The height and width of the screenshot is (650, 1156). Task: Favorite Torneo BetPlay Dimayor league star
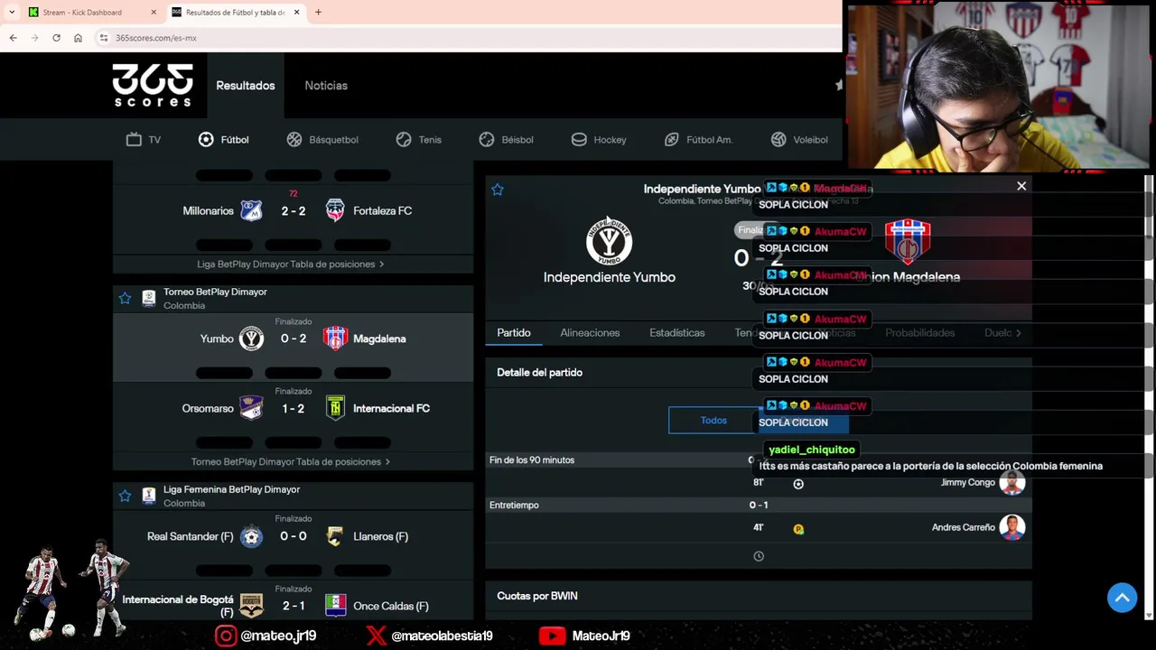point(125,298)
